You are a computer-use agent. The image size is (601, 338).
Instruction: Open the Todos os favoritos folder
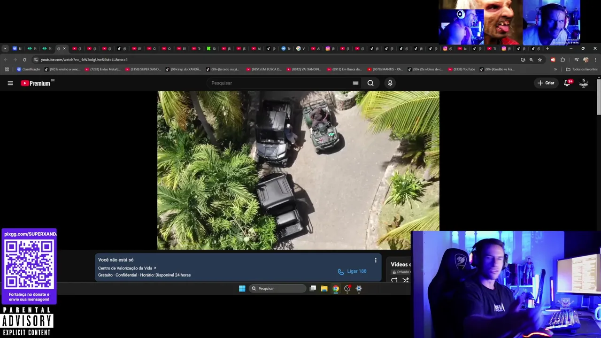coord(582,69)
